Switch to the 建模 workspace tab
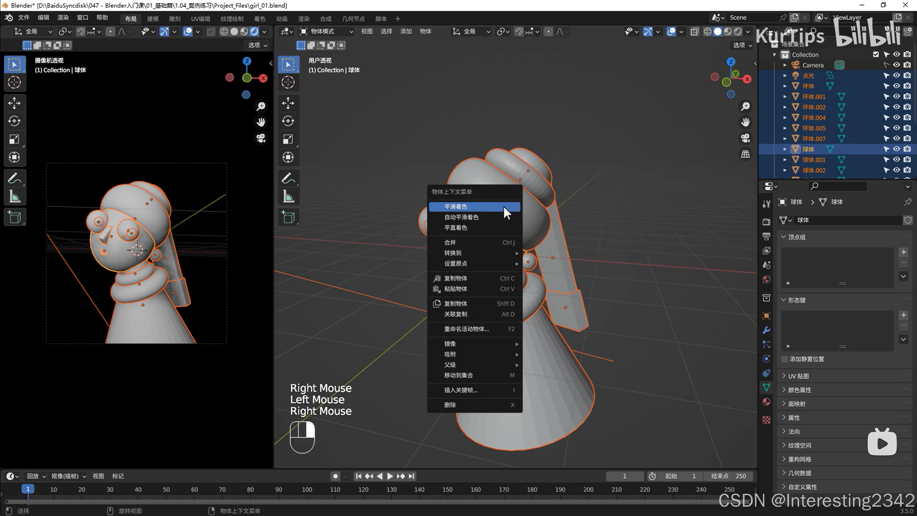The height and width of the screenshot is (516, 917). coord(153,19)
